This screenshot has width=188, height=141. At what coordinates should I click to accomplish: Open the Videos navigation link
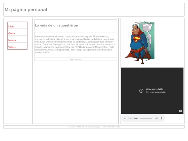[x=12, y=47]
